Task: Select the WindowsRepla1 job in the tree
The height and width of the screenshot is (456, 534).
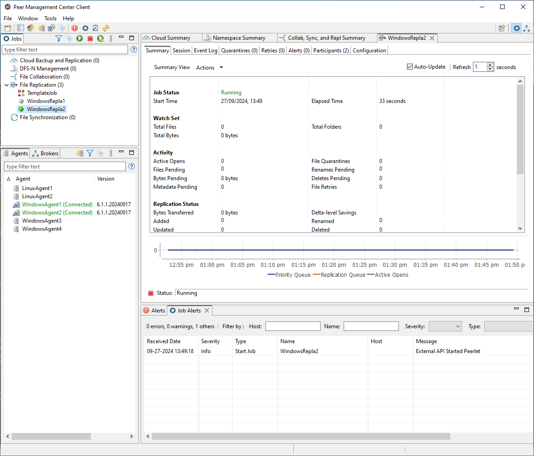Action: (x=46, y=101)
